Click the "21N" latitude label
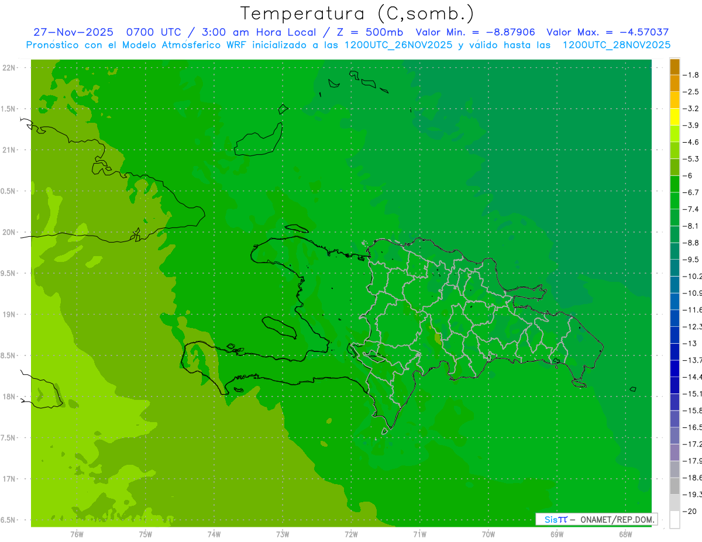 [x=8, y=150]
